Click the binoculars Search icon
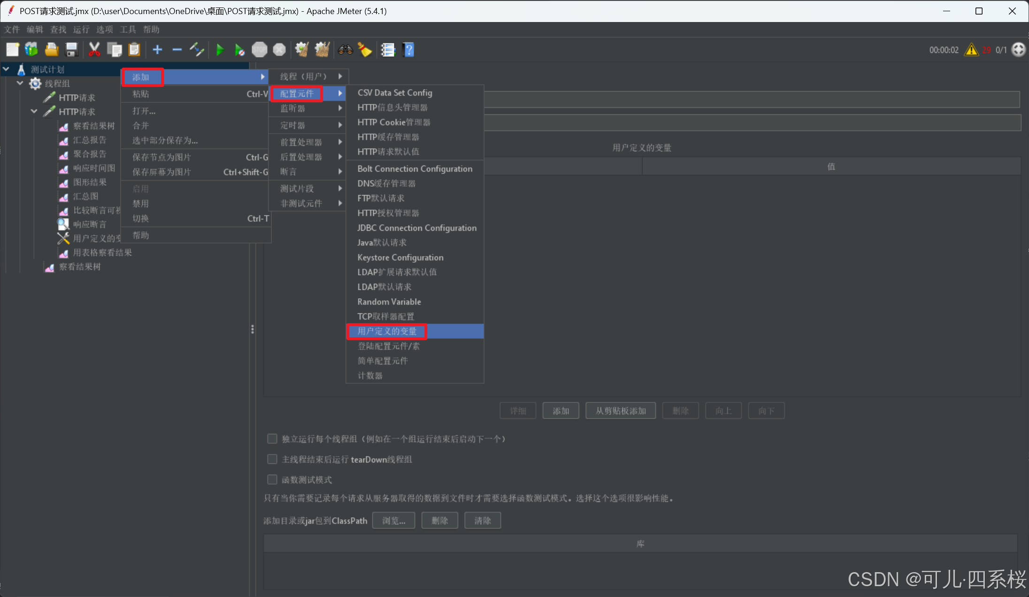Viewport: 1029px width, 597px height. [x=346, y=50]
